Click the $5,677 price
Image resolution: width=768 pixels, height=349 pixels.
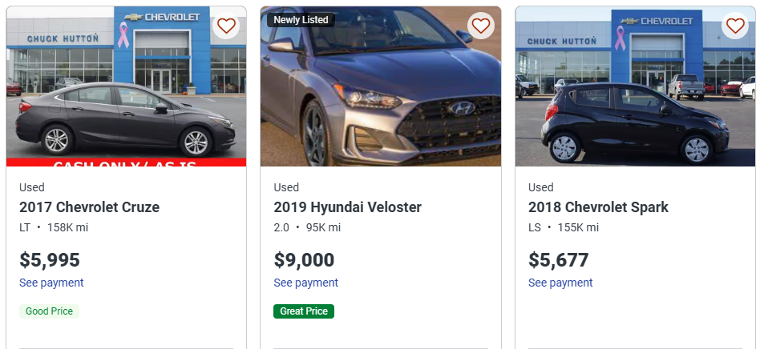tap(558, 260)
